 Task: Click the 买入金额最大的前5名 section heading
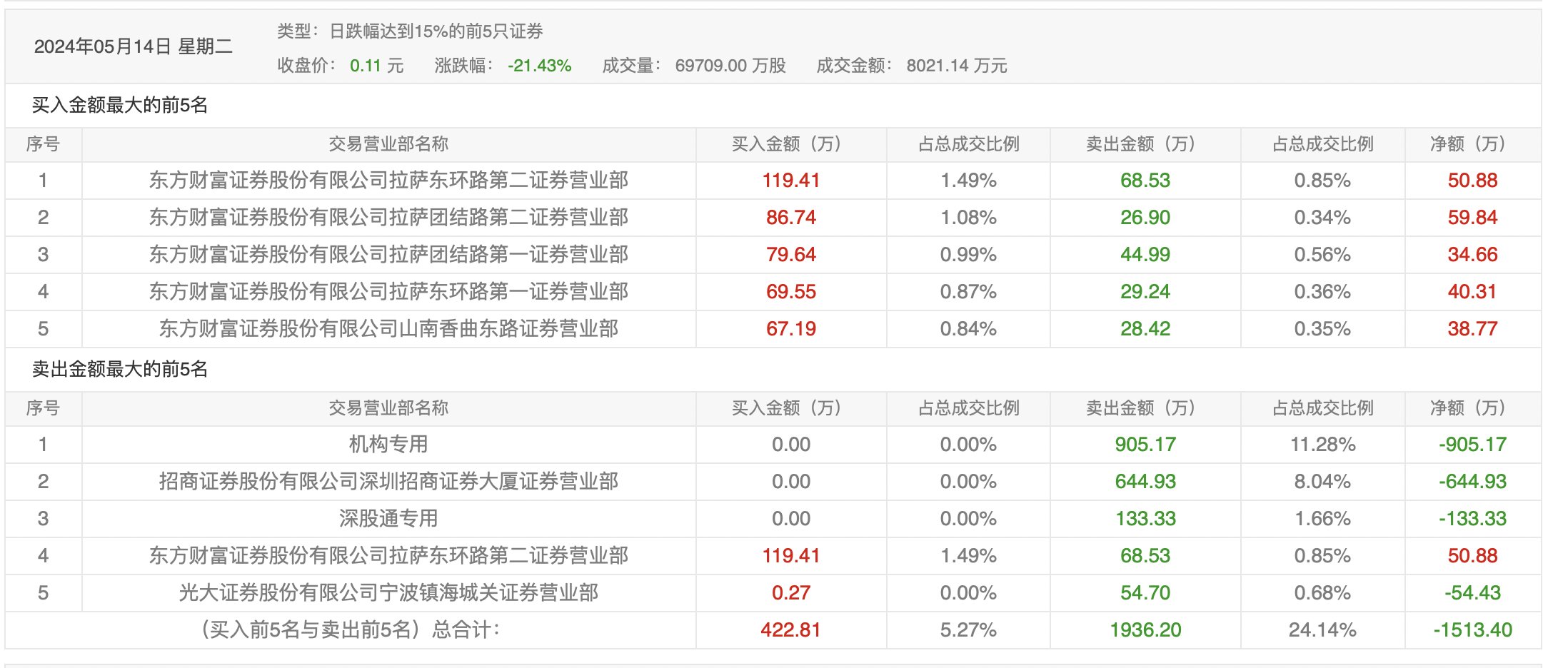tap(120, 106)
